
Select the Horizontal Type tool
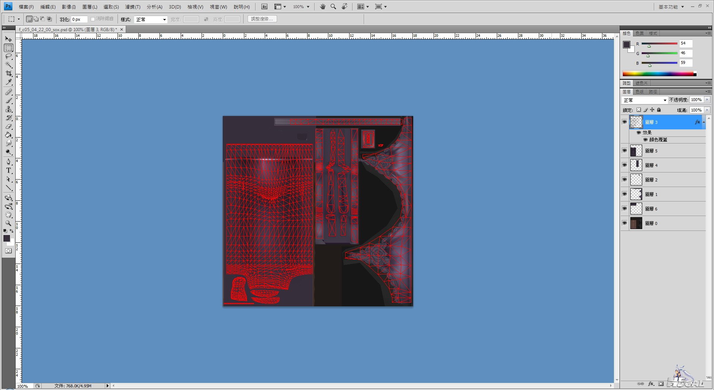(x=9, y=170)
